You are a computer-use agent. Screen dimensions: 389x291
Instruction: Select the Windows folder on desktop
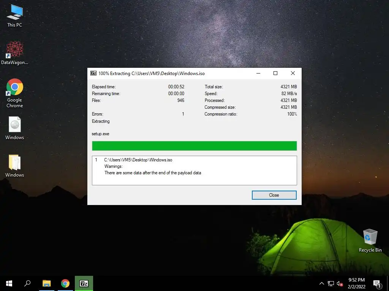tap(15, 166)
